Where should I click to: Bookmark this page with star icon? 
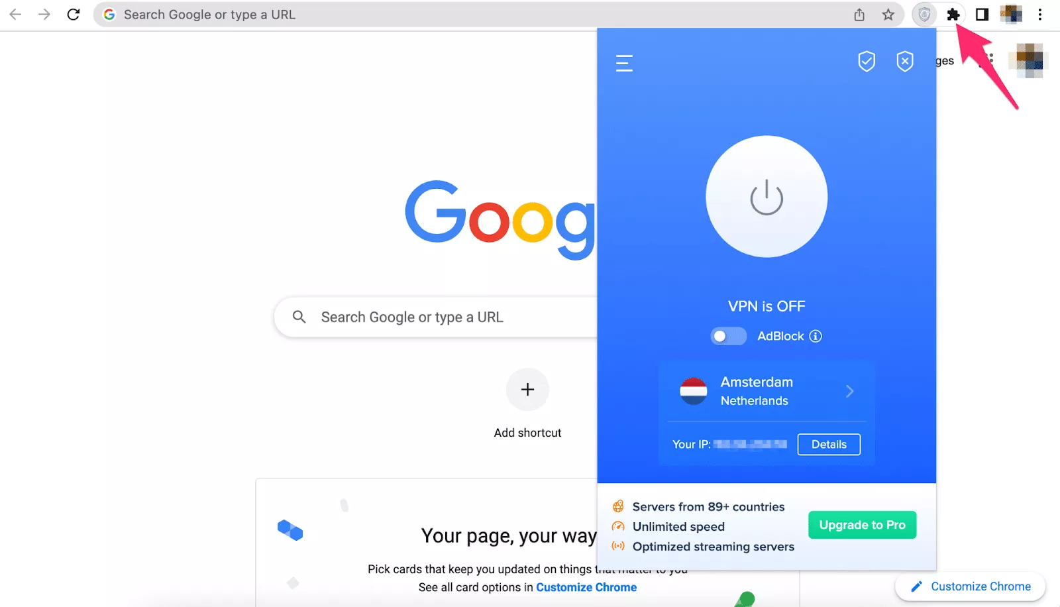(888, 15)
